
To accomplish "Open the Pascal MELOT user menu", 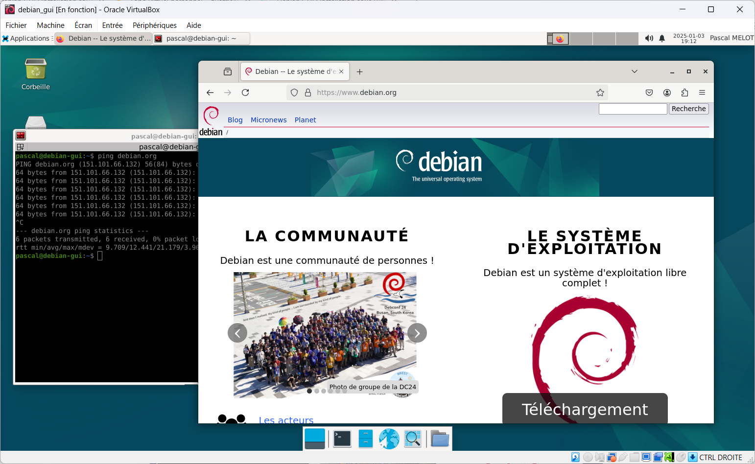I will [731, 38].
